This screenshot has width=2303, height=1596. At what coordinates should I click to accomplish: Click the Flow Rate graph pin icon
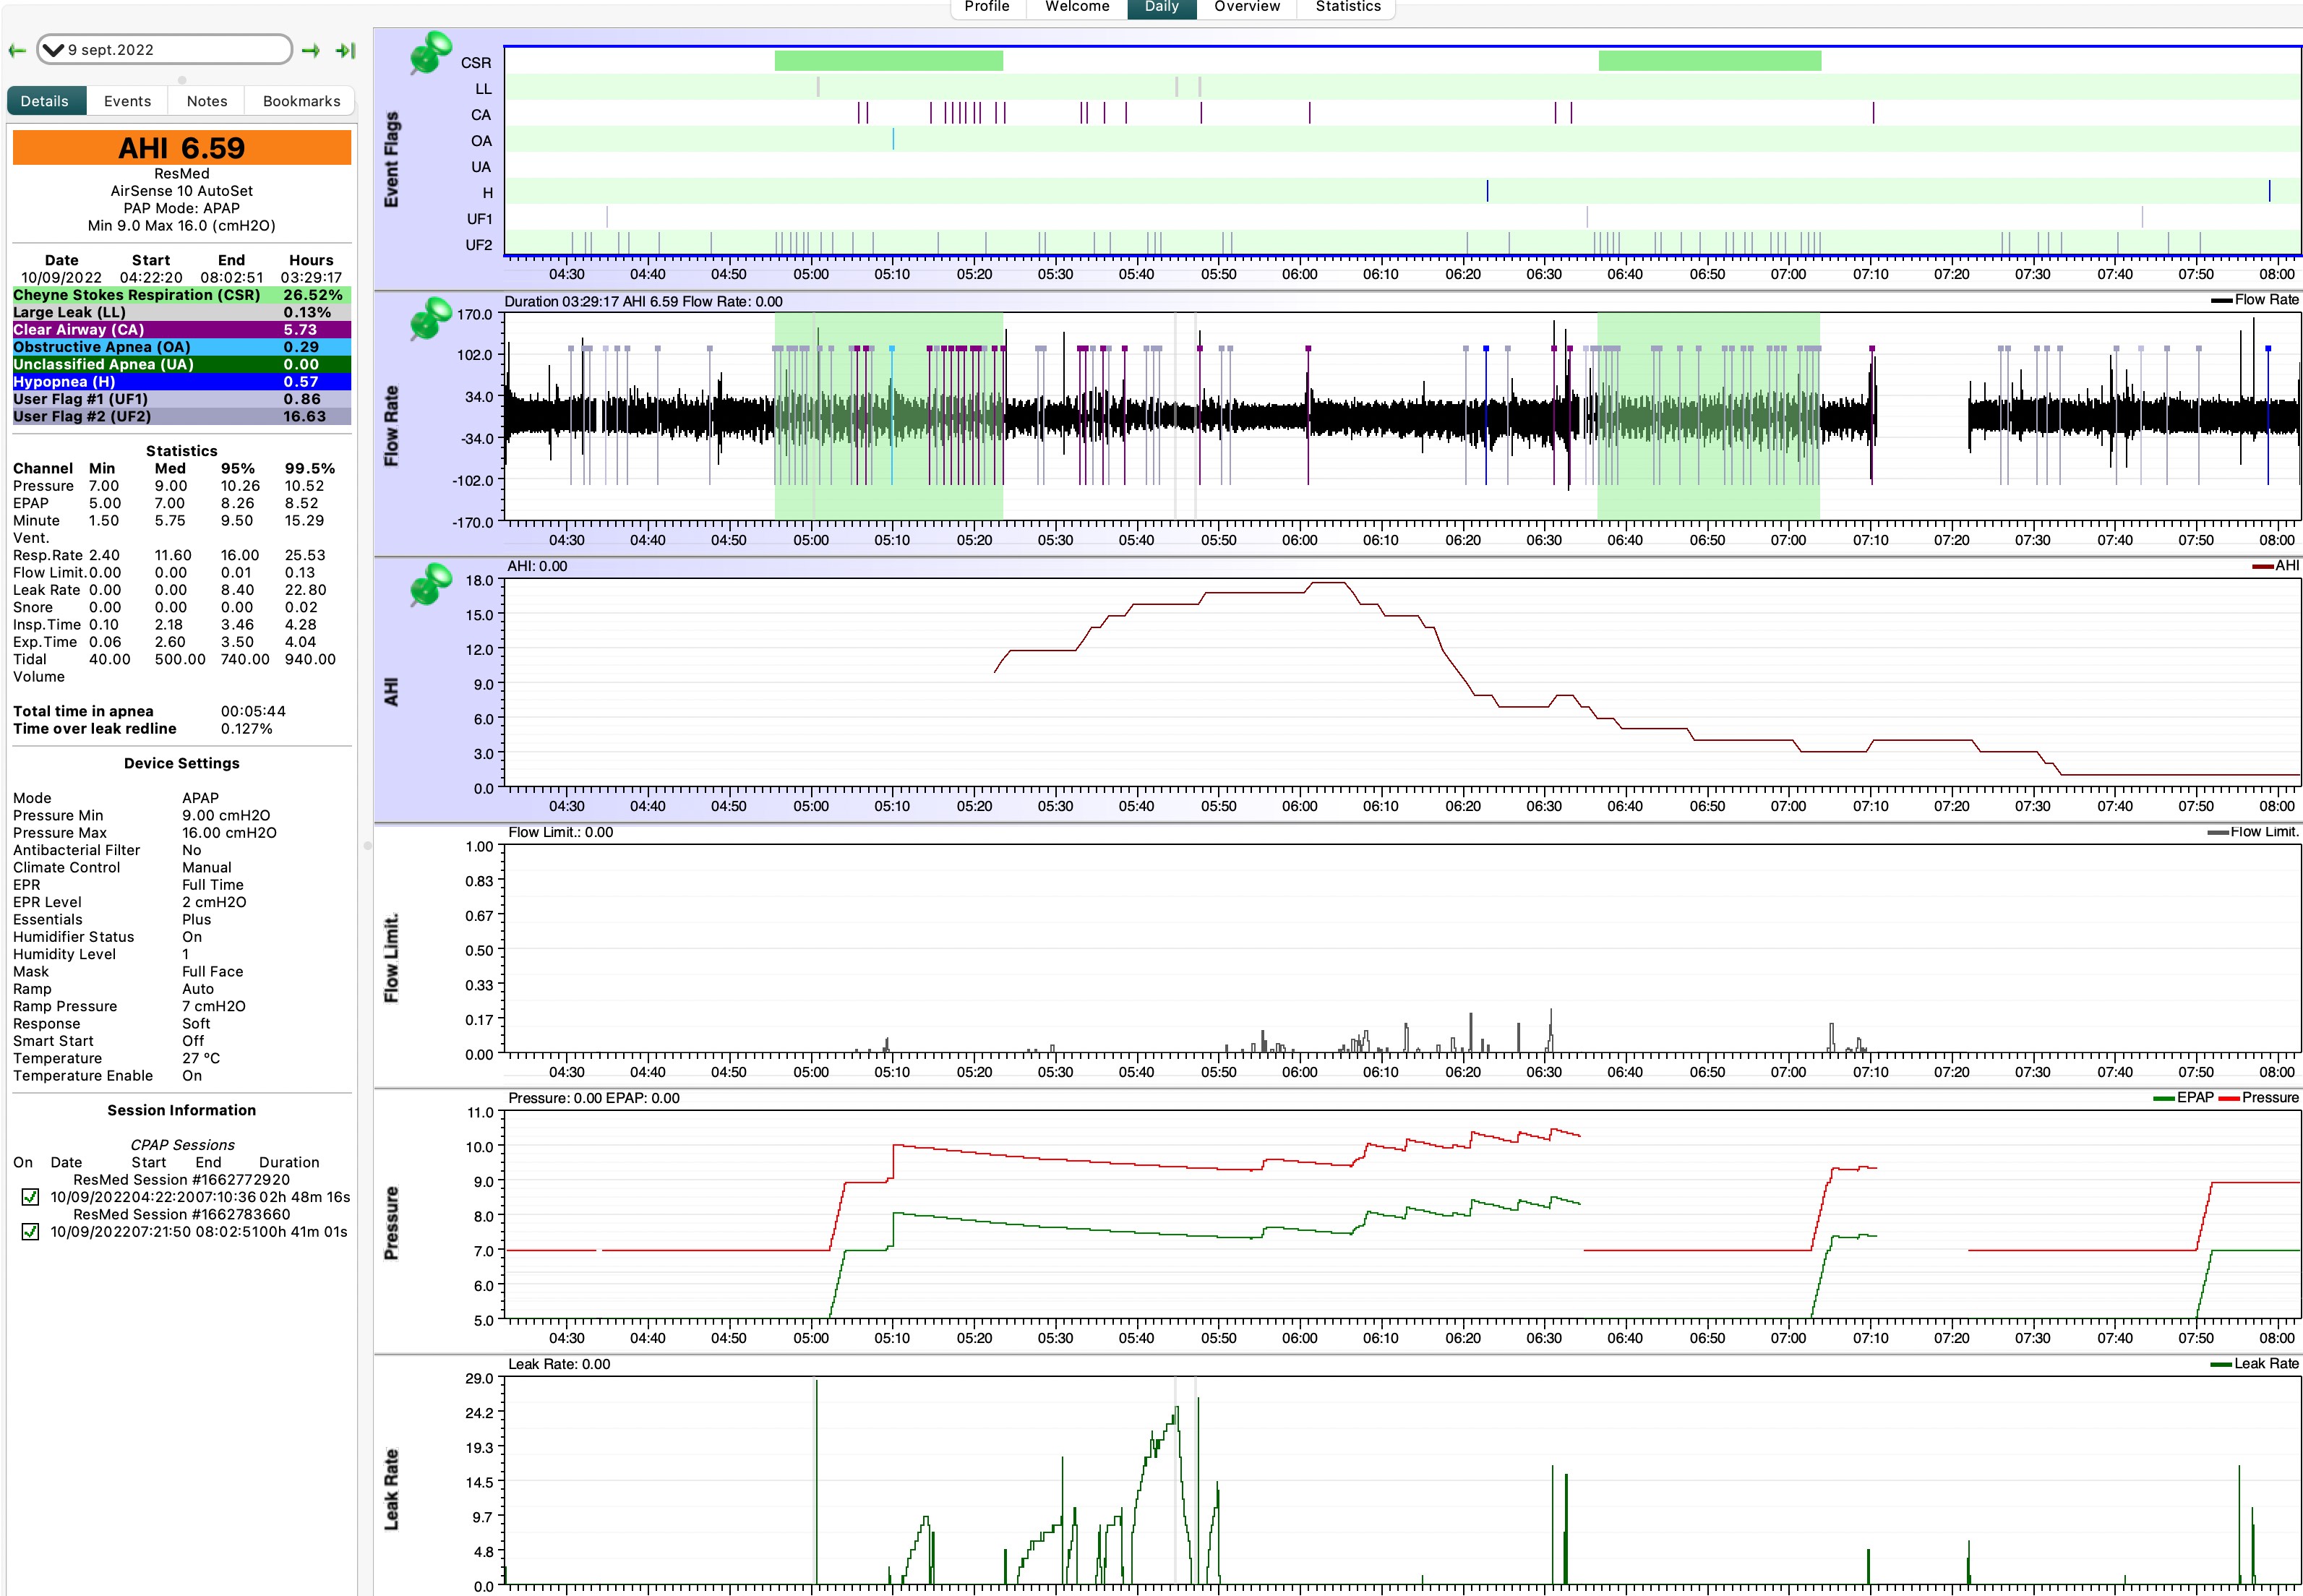point(431,319)
